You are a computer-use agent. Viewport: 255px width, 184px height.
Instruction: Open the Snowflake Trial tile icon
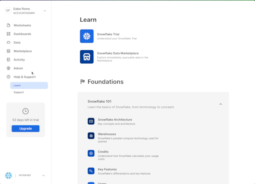click(87, 36)
